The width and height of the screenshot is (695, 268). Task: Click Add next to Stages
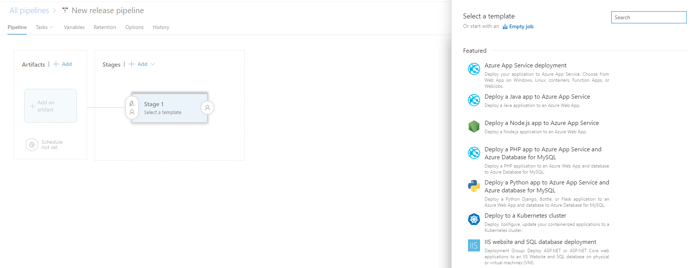coord(142,64)
